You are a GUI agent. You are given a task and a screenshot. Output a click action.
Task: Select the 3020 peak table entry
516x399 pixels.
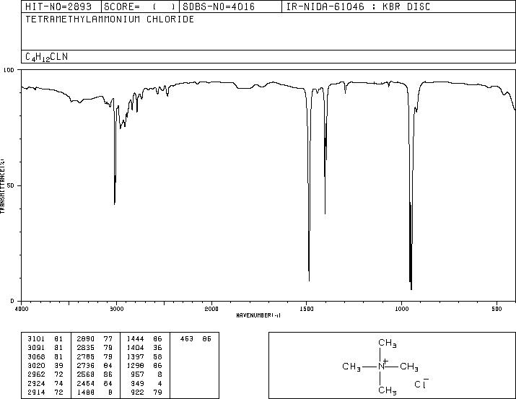click(x=45, y=365)
